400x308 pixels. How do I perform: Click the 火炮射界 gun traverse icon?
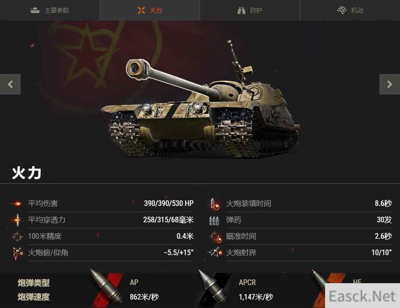215,253
